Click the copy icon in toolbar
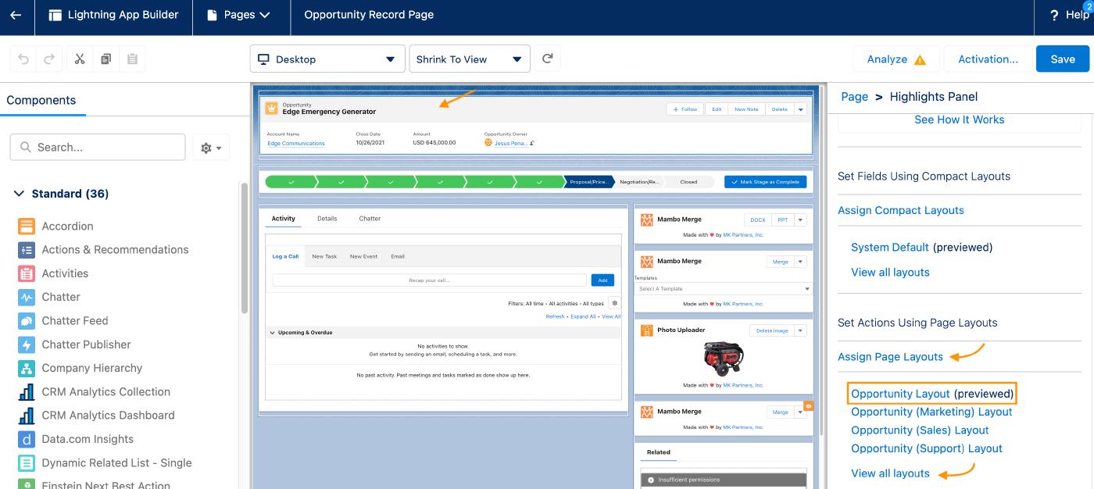 (x=105, y=59)
